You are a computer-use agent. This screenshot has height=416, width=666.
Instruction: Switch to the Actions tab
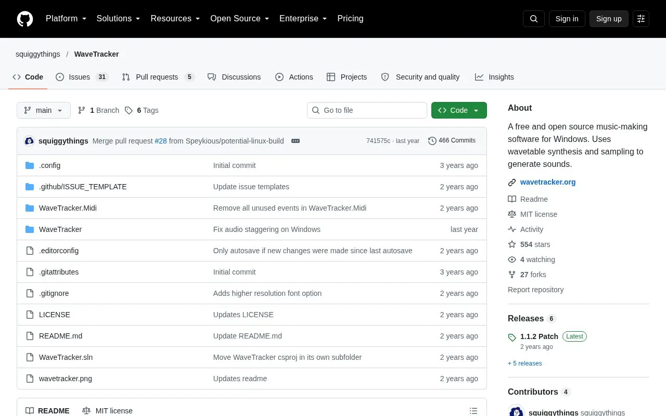pyautogui.click(x=294, y=77)
